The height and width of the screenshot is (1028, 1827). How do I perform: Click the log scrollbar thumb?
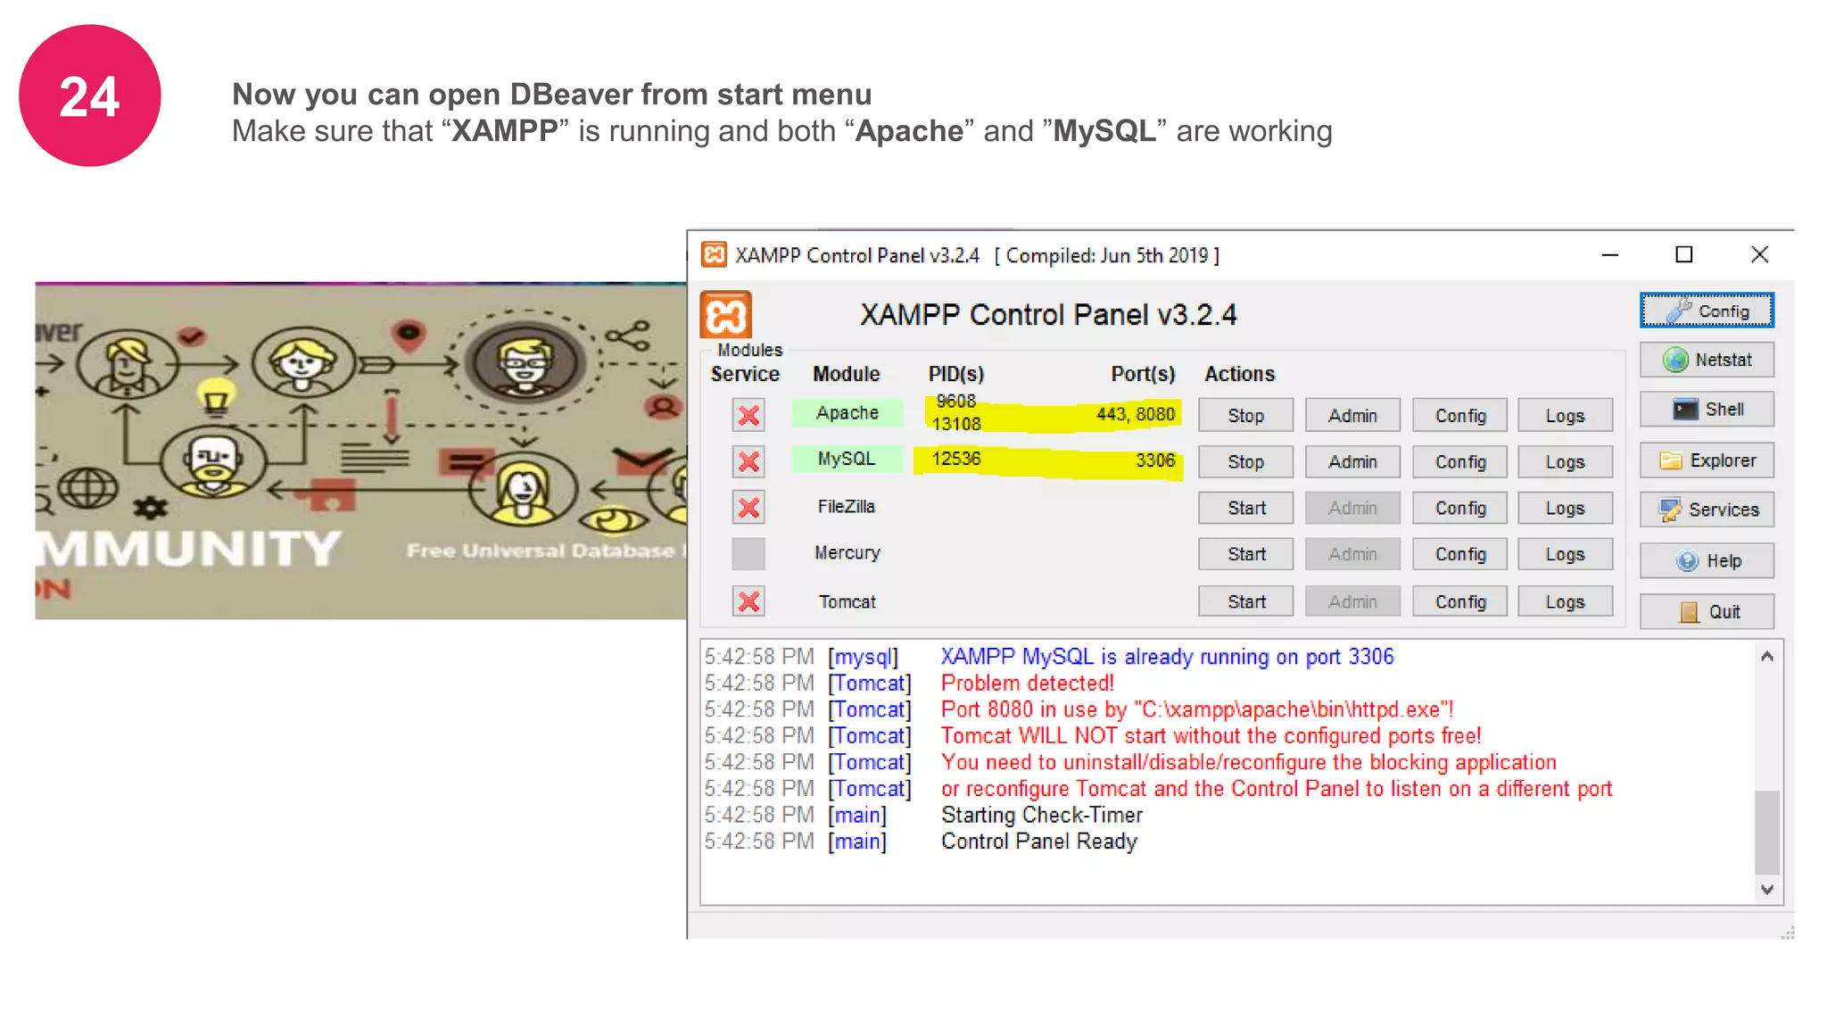pyautogui.click(x=1766, y=832)
